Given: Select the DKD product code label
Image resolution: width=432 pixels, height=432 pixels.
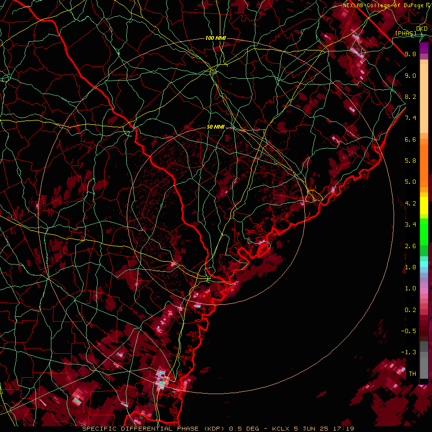Looking at the screenshot, I should coord(421,29).
